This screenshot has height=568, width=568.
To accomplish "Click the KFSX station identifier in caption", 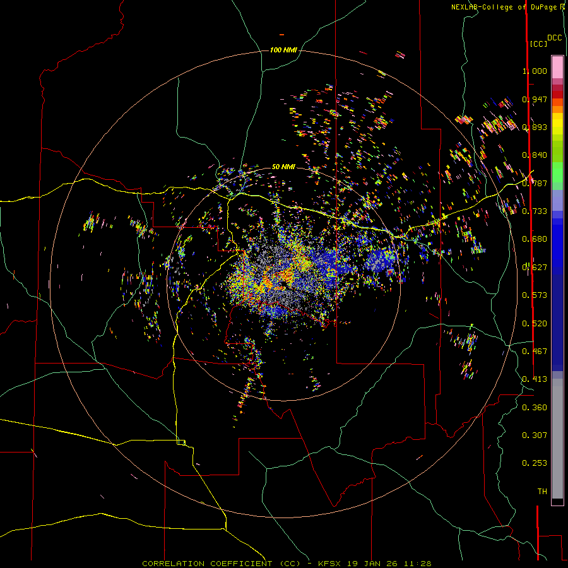I will point(329,564).
